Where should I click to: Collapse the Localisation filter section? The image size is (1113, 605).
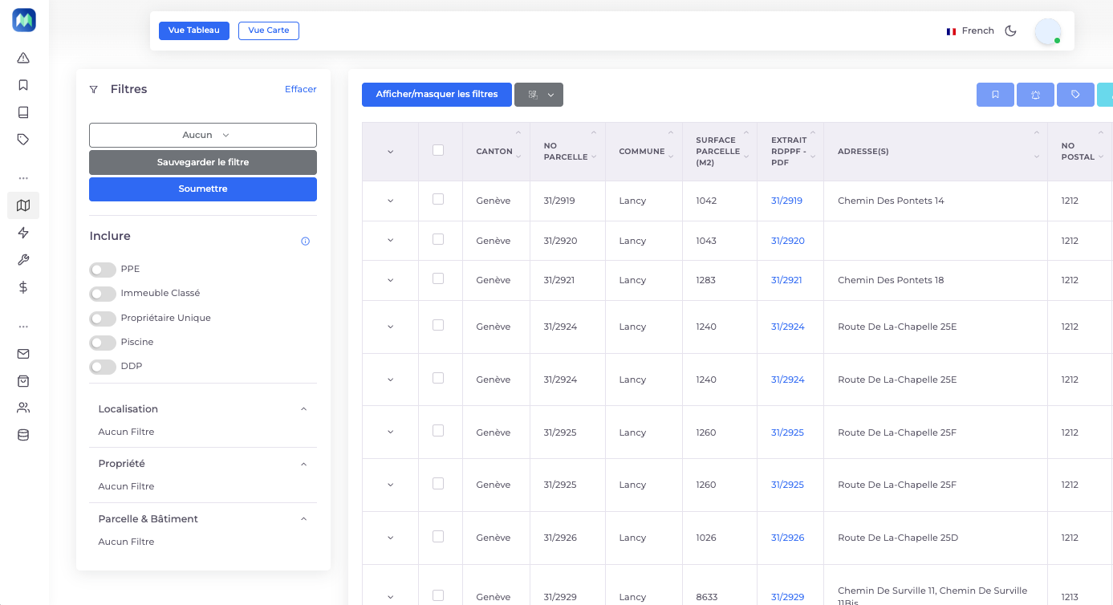click(x=303, y=409)
